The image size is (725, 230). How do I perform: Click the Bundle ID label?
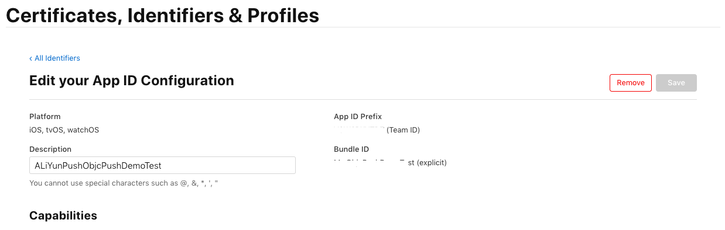tap(351, 149)
